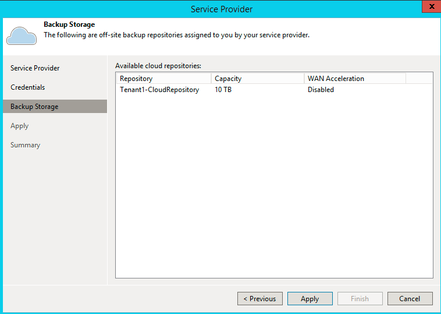Click empty area in repositories list
Viewport: 441px width, 314px height.
(x=274, y=186)
